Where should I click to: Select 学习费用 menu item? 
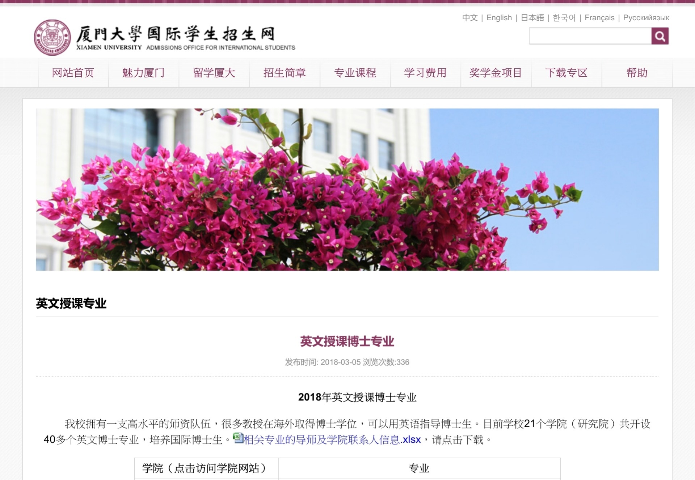pyautogui.click(x=425, y=73)
